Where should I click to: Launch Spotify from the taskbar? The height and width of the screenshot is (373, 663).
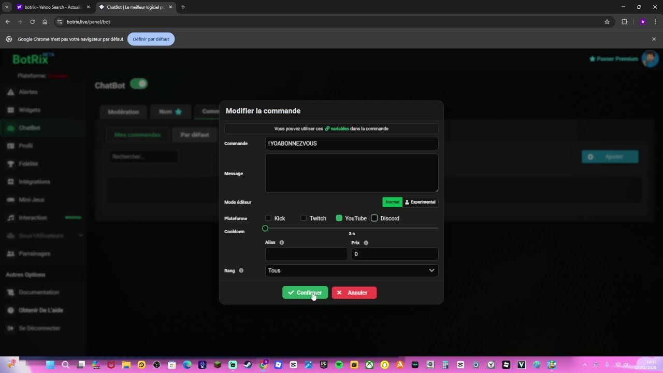coord(339,365)
